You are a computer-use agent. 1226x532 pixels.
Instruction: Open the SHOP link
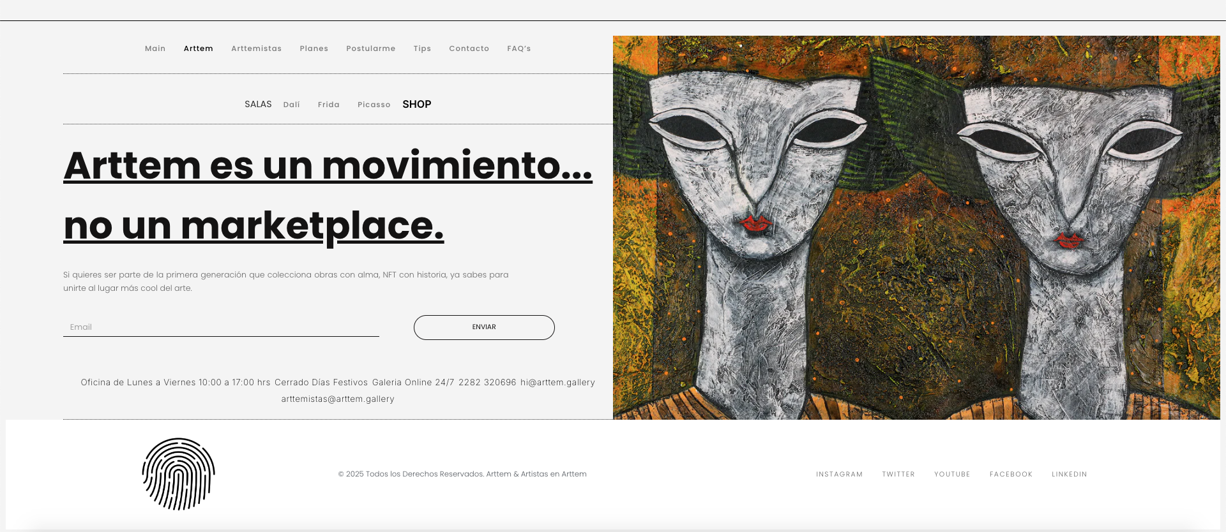click(417, 104)
